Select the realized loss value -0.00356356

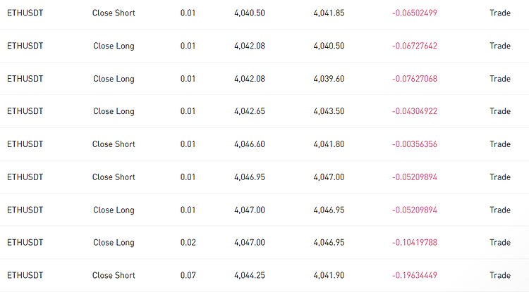tap(415, 144)
